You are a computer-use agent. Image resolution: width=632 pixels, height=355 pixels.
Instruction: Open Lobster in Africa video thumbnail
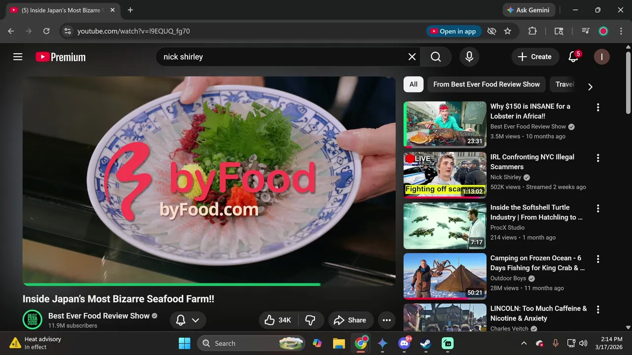pyautogui.click(x=445, y=125)
